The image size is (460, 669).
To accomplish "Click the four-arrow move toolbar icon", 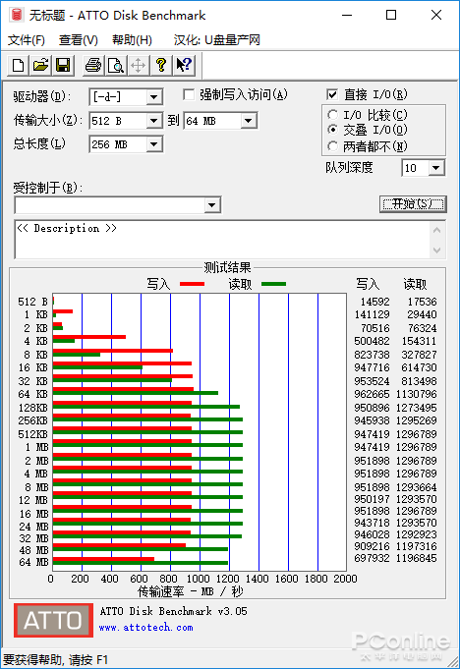I will pyautogui.click(x=139, y=65).
